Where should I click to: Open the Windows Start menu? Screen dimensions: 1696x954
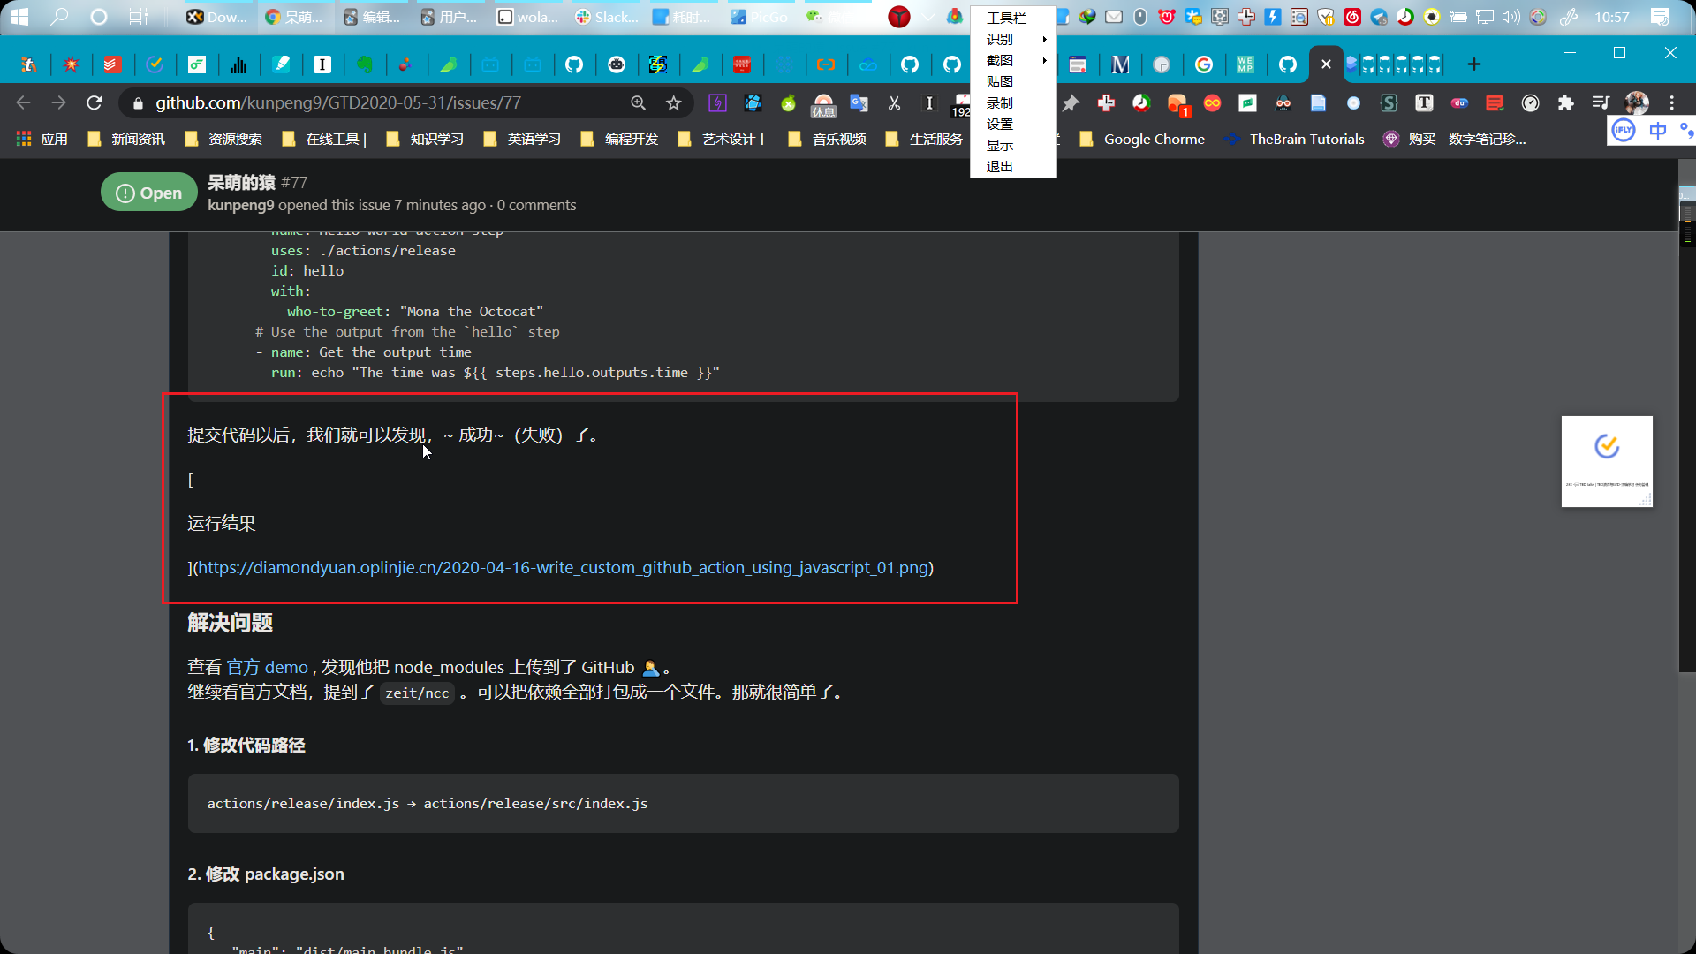click(x=19, y=17)
